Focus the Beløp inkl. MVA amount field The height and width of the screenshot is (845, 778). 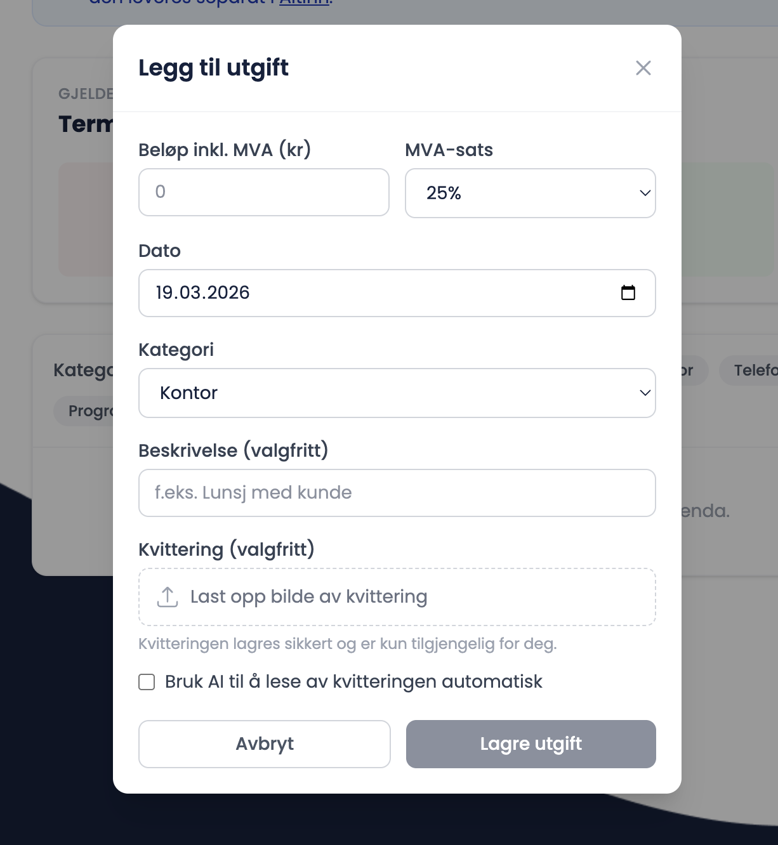tap(263, 192)
